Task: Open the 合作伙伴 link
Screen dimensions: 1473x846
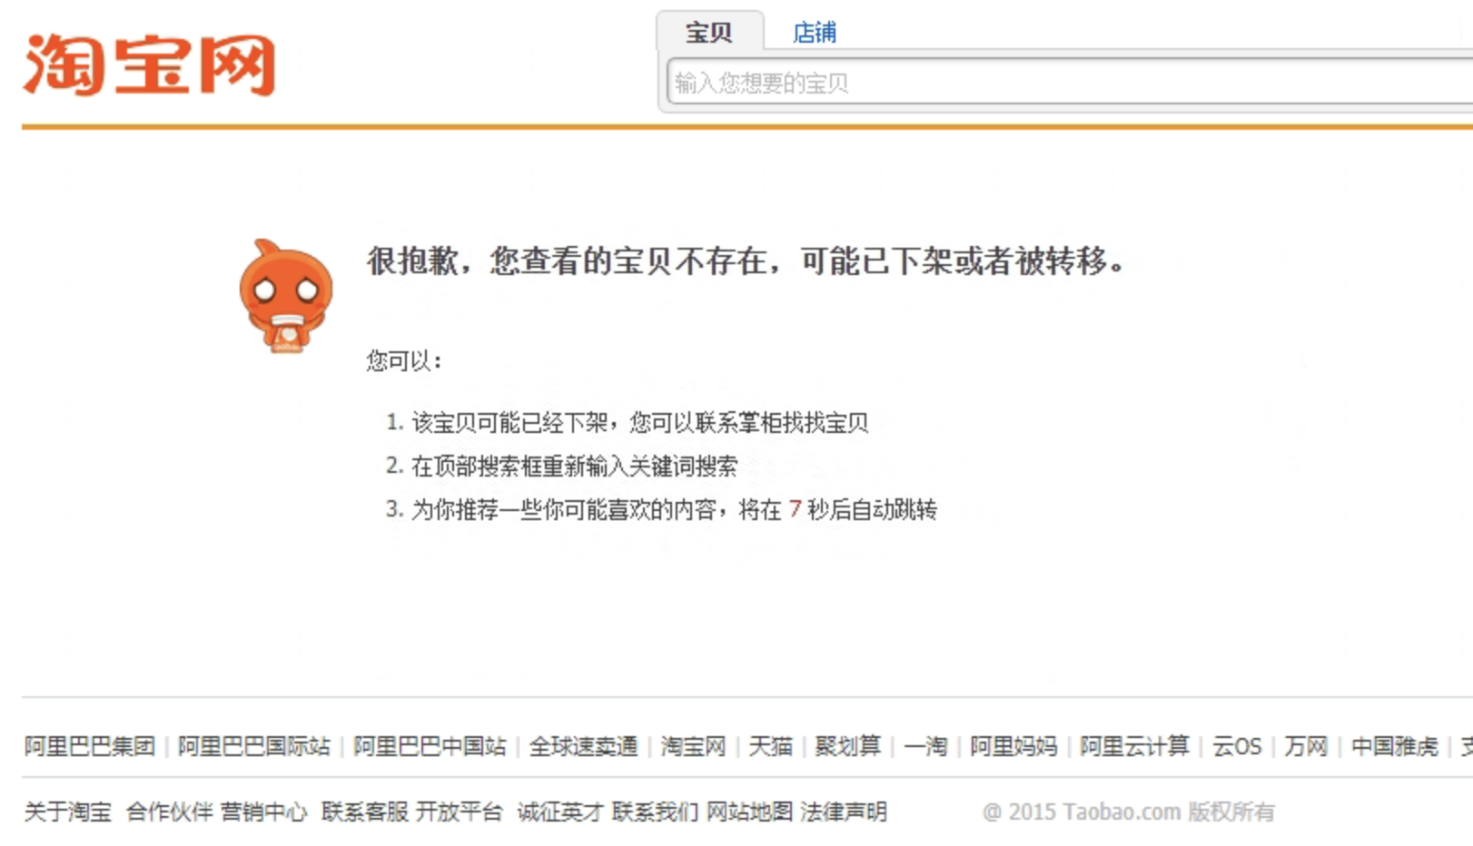Action: click(170, 812)
